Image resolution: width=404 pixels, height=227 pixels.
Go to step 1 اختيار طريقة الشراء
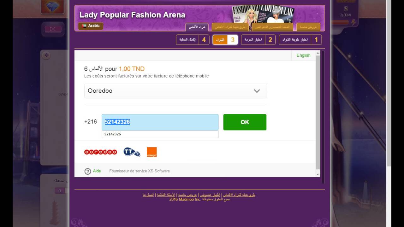pyautogui.click(x=300, y=40)
